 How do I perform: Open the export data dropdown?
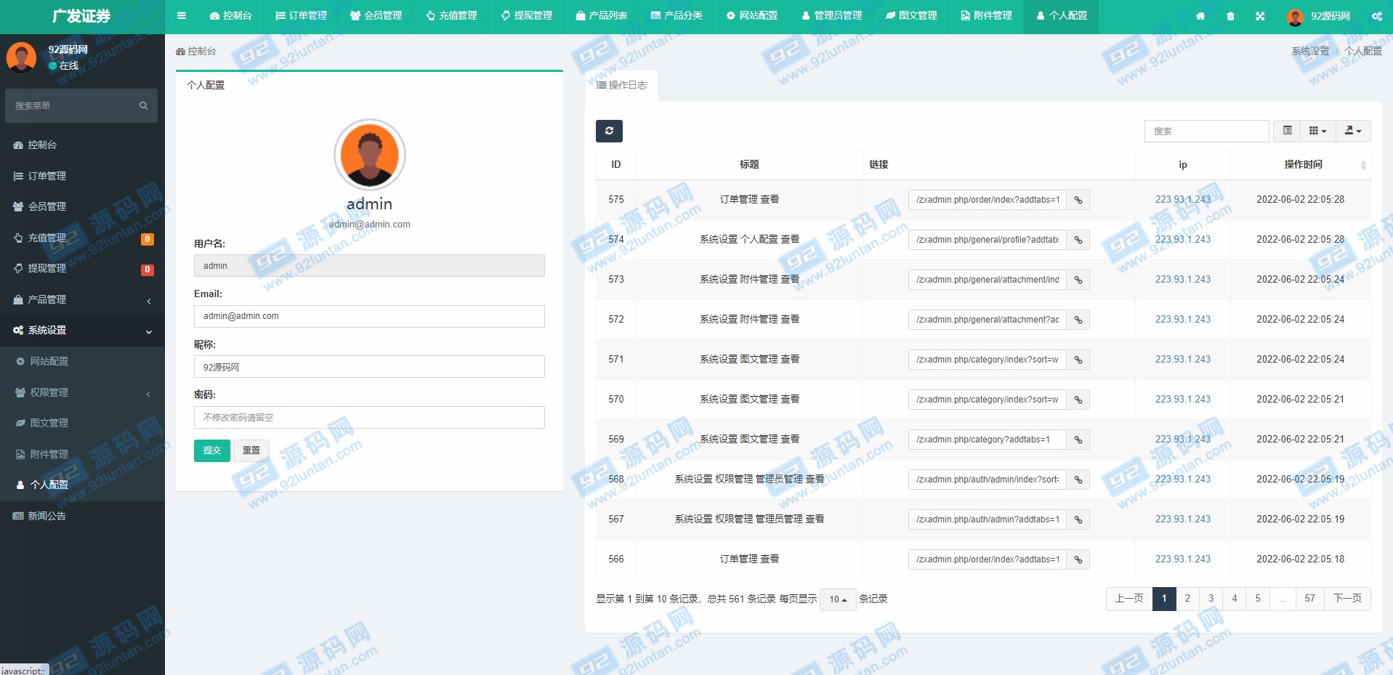[x=1352, y=131]
